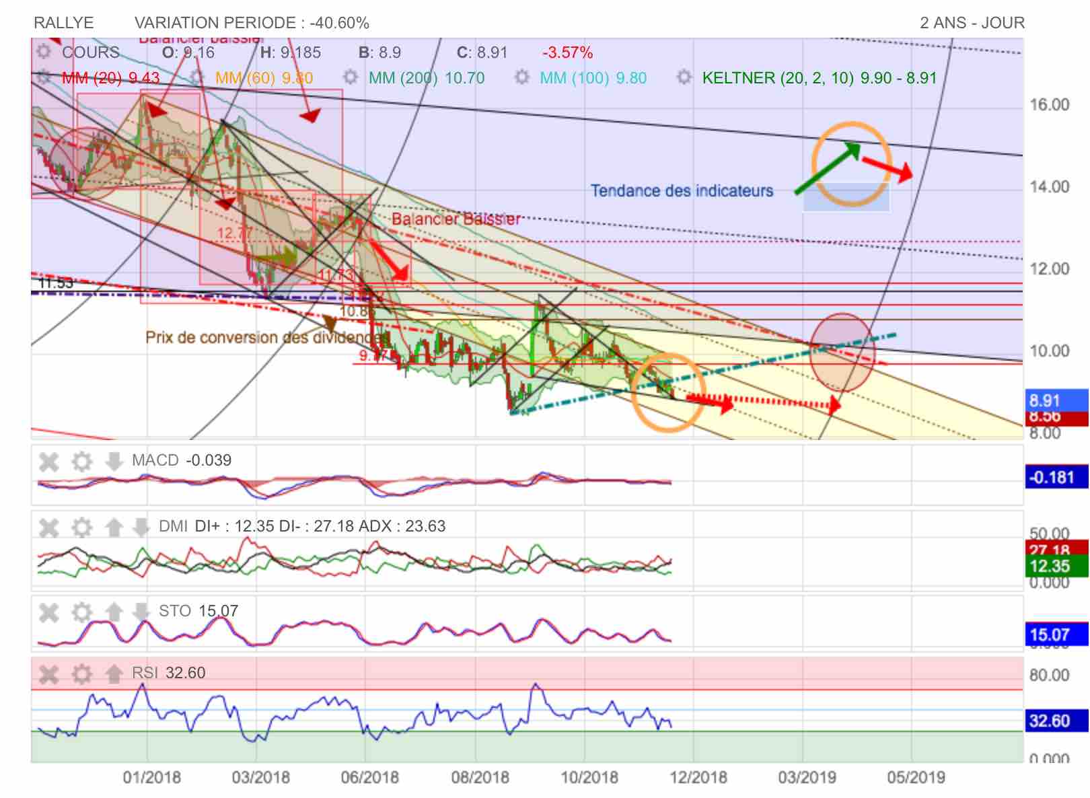Click the MM (60) moving average label

(264, 78)
